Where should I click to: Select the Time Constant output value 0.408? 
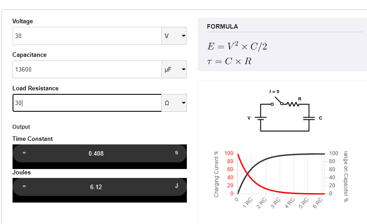click(x=96, y=153)
